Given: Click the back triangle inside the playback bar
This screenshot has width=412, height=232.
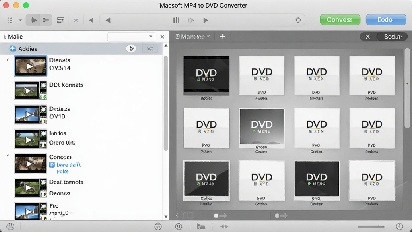Looking at the screenshot, I should coord(108,20).
